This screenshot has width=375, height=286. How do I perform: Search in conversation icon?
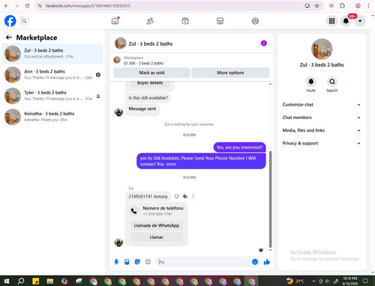click(x=332, y=82)
